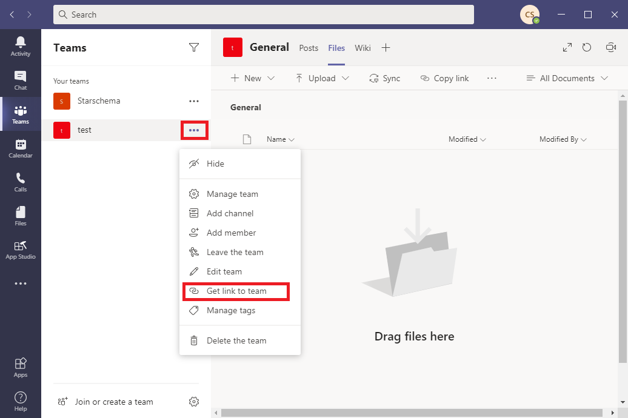Viewport: 628px width, 418px height.
Task: Select the test team avatar
Action: point(62,130)
